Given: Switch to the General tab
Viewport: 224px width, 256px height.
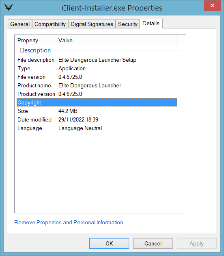Looking at the screenshot, I should pyautogui.click(x=20, y=24).
